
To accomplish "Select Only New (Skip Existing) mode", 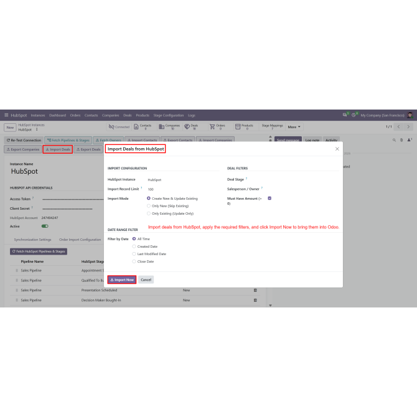I will 149,206.
